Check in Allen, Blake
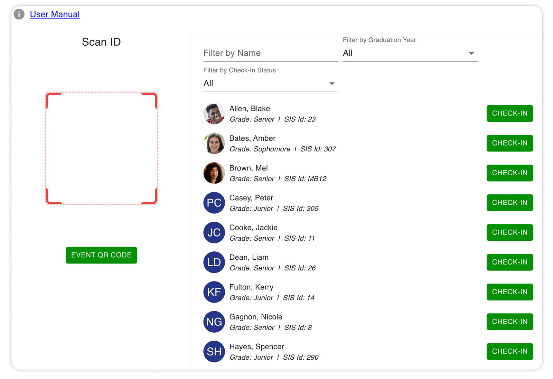The image size is (553, 379). click(509, 113)
